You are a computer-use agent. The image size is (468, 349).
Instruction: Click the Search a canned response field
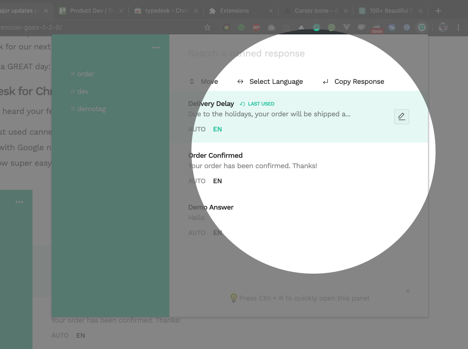point(282,54)
